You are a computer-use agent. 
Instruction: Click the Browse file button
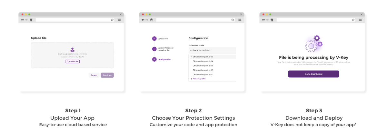72,61
